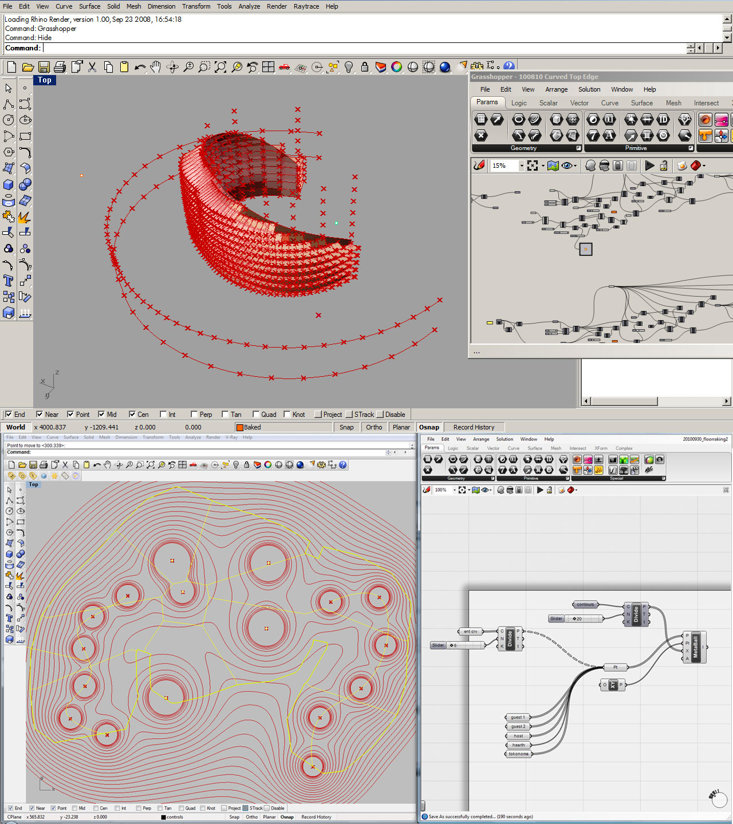
Task: Switch to the XForm tab in lower Grasshopper
Action: pos(601,448)
